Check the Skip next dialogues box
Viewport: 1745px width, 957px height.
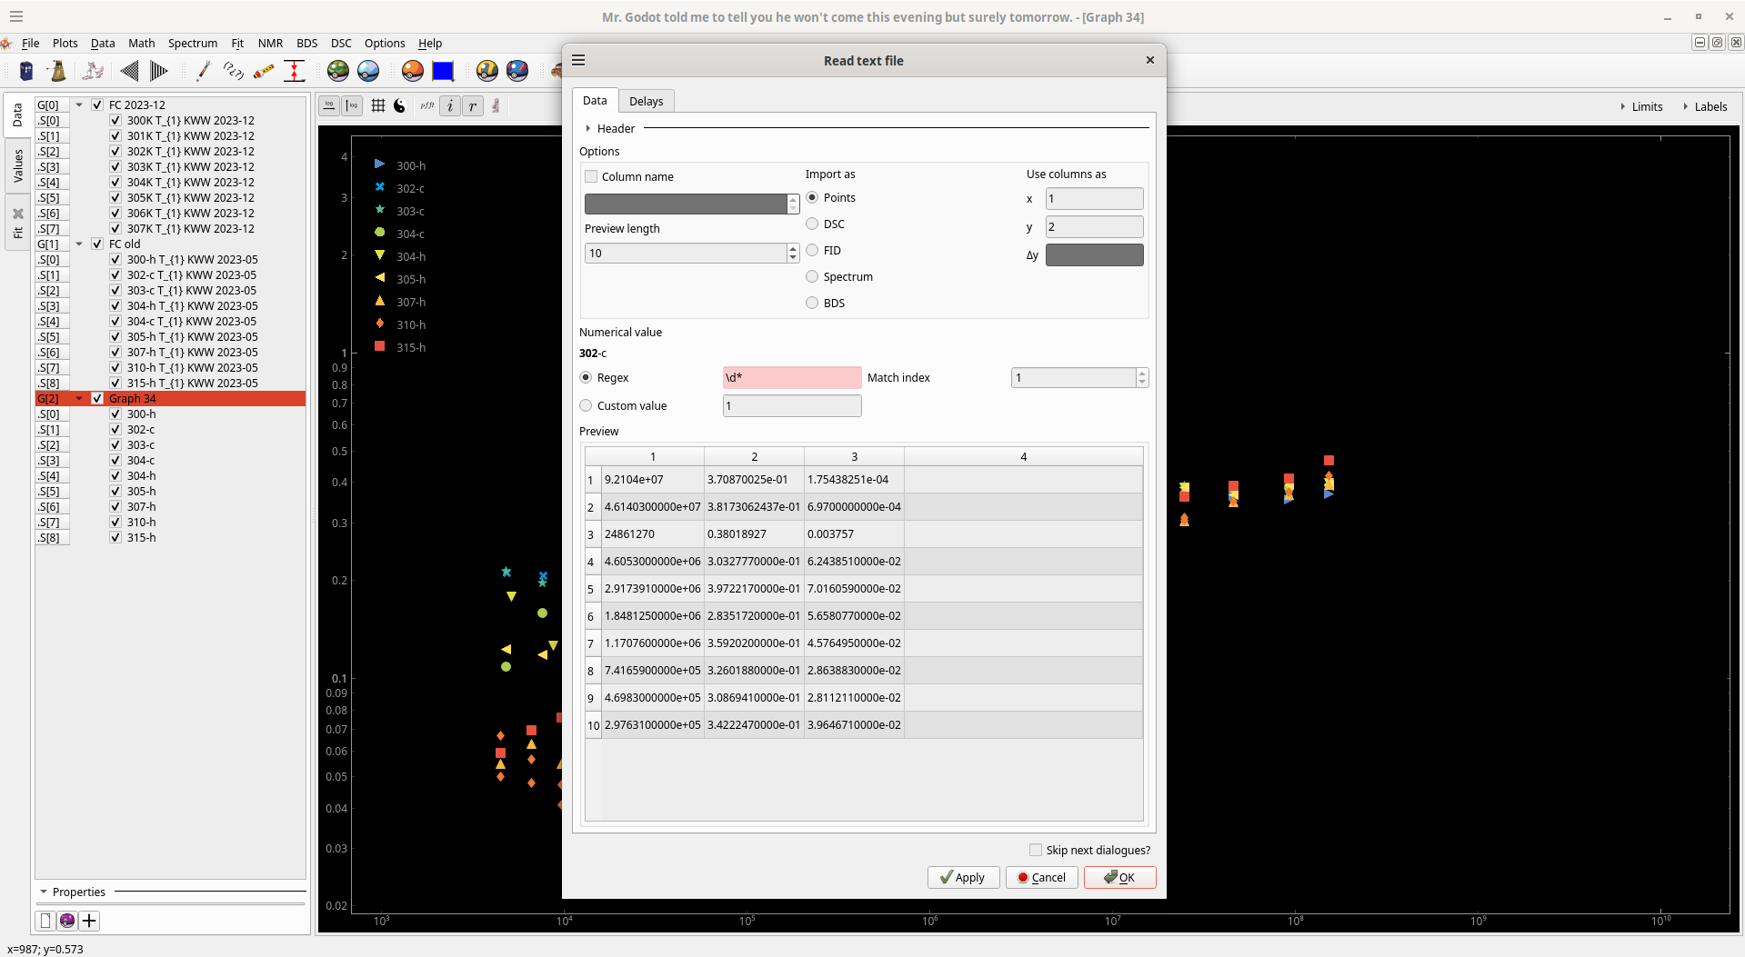1036,850
